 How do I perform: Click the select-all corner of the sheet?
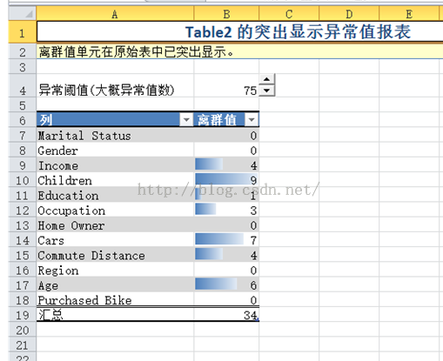coord(23,14)
